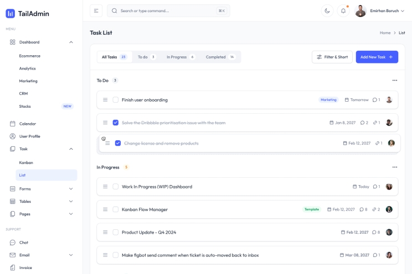The height and width of the screenshot is (274, 412).
Task: Open the To Do section three-dot menu
Action: [x=394, y=81]
